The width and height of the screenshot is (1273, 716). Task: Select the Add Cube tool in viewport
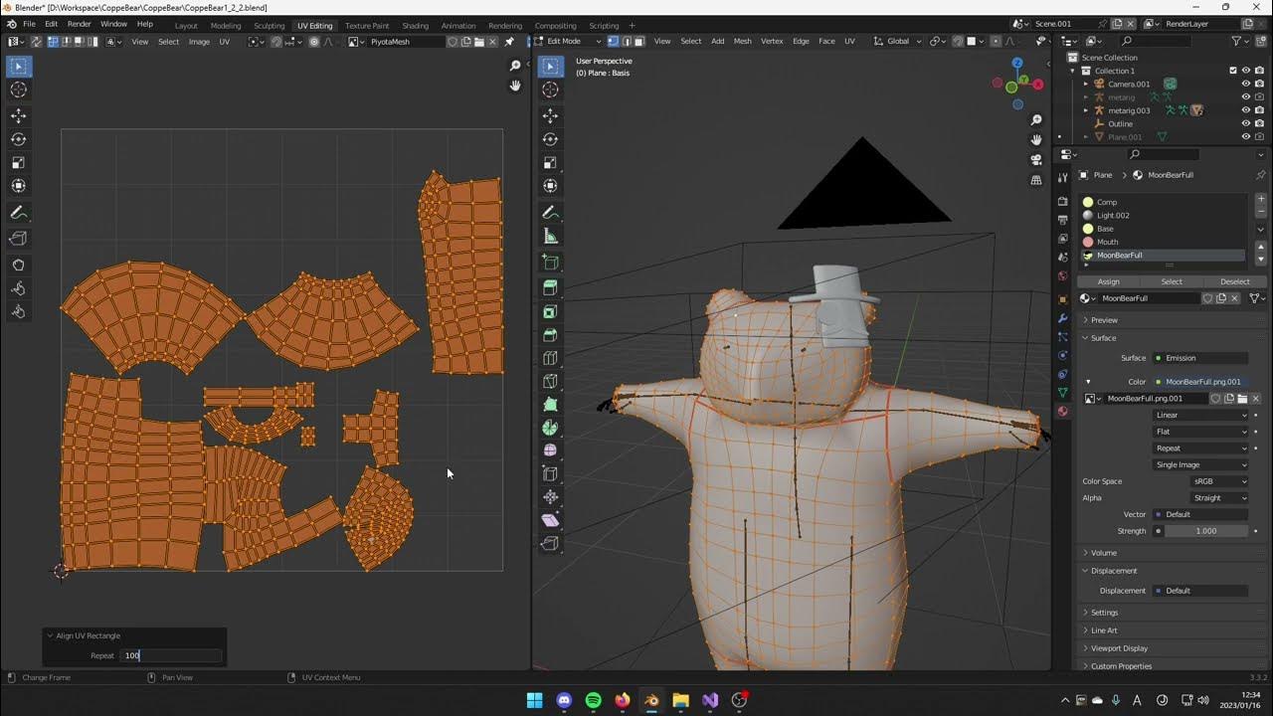[x=550, y=263]
